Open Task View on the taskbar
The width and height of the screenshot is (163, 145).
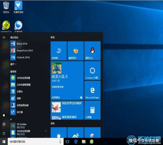[x=67, y=142]
